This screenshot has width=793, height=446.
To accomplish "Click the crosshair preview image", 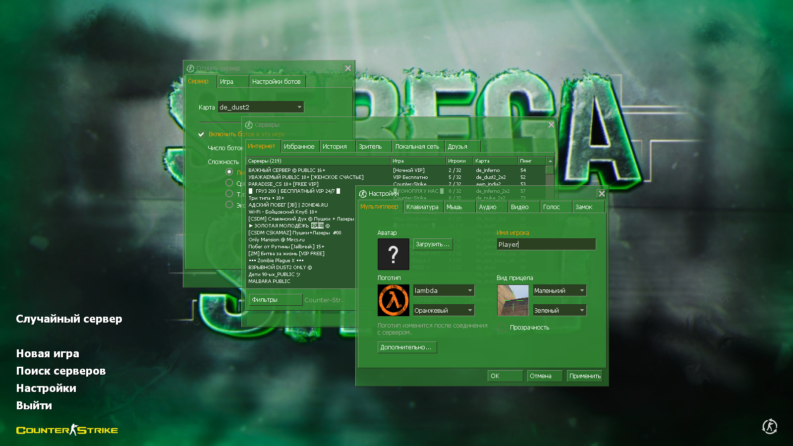I will tap(512, 300).
